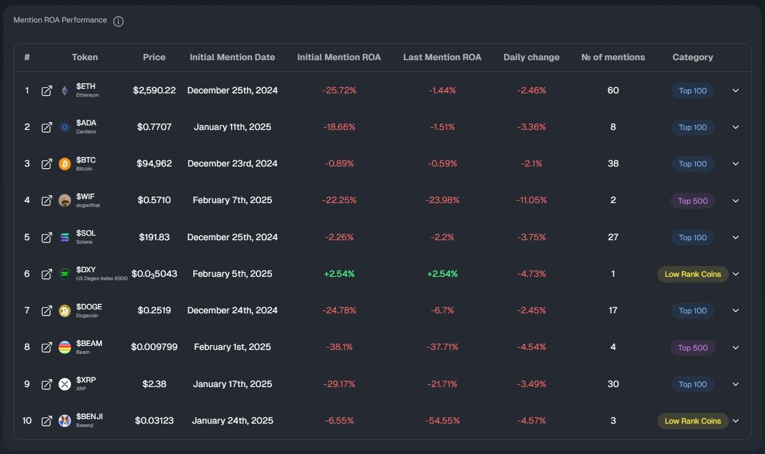Click the January 17th, 2025 date cell
Screen dimensions: 765x454
[232, 384]
